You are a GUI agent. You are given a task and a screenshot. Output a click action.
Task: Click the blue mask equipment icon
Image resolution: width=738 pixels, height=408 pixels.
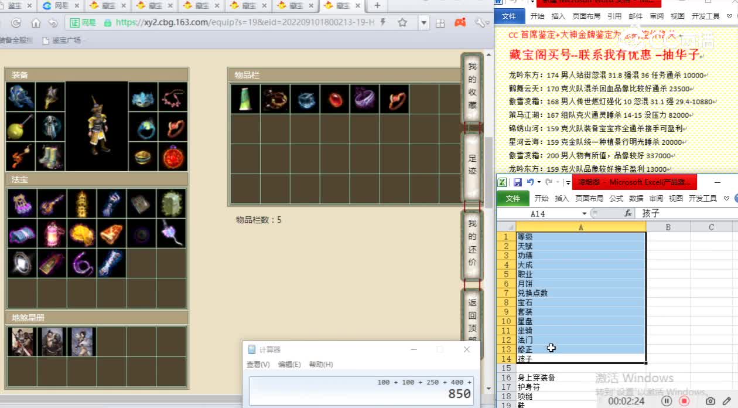(143, 97)
